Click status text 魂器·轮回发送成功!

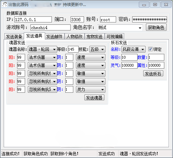(x=139, y=154)
